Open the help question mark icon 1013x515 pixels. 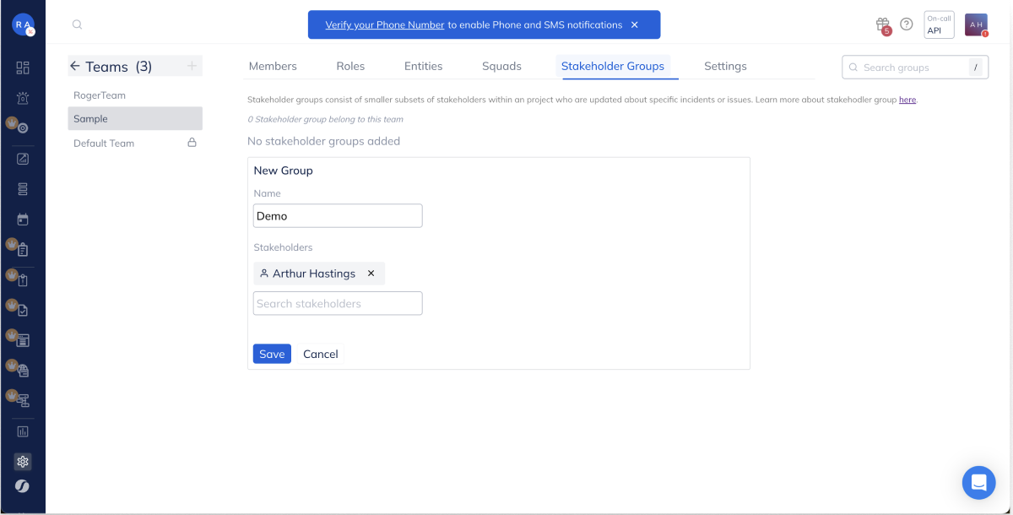click(x=907, y=24)
